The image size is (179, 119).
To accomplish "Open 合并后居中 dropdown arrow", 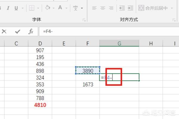I will point(172,8).
